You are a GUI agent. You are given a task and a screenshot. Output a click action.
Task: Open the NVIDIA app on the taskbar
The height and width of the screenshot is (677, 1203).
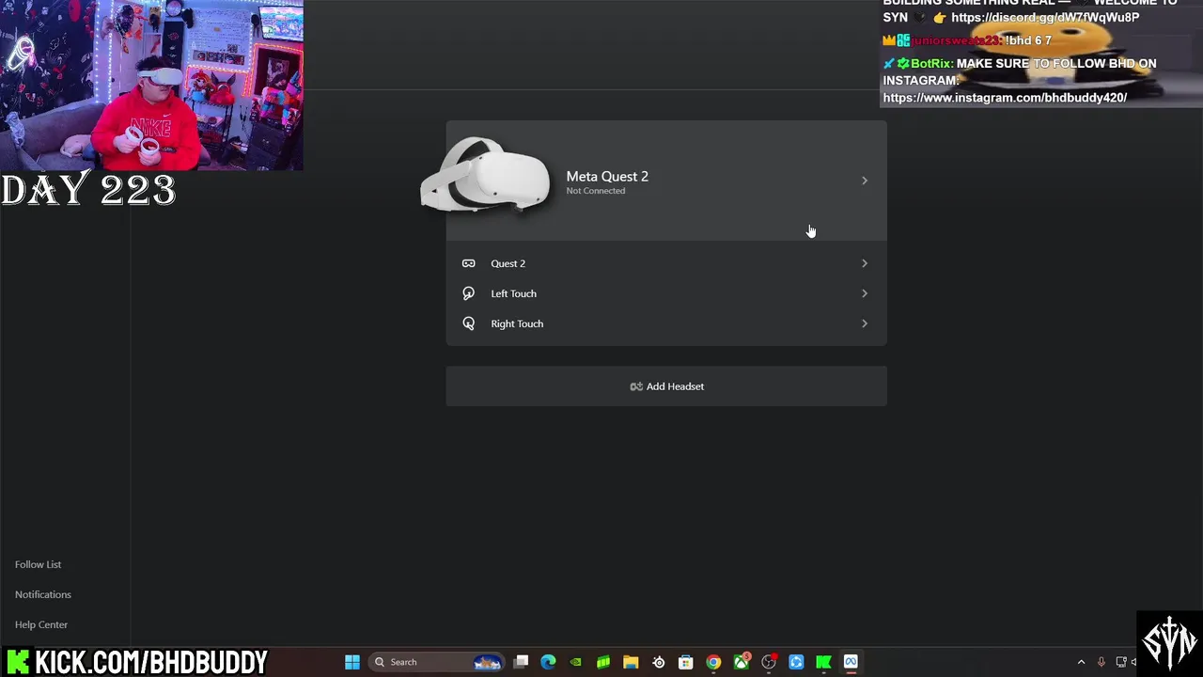tap(575, 662)
